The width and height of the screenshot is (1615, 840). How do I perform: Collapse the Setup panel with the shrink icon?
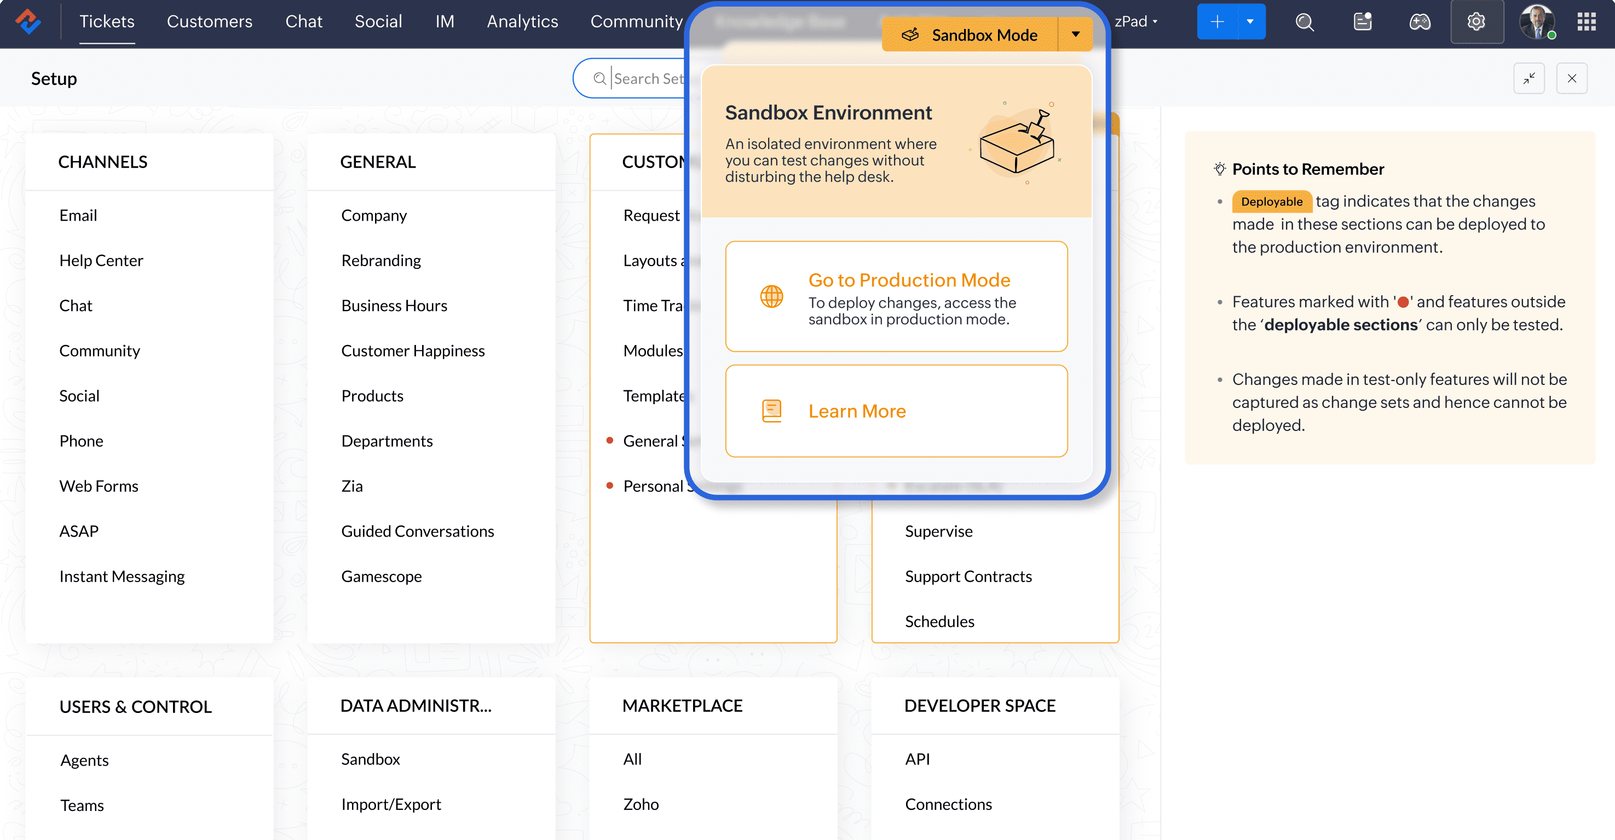point(1529,78)
